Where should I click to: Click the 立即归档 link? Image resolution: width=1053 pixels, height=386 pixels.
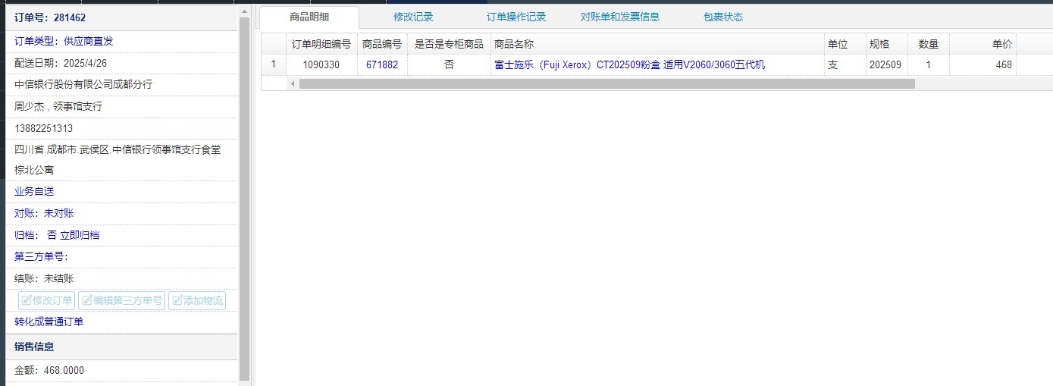click(80, 235)
